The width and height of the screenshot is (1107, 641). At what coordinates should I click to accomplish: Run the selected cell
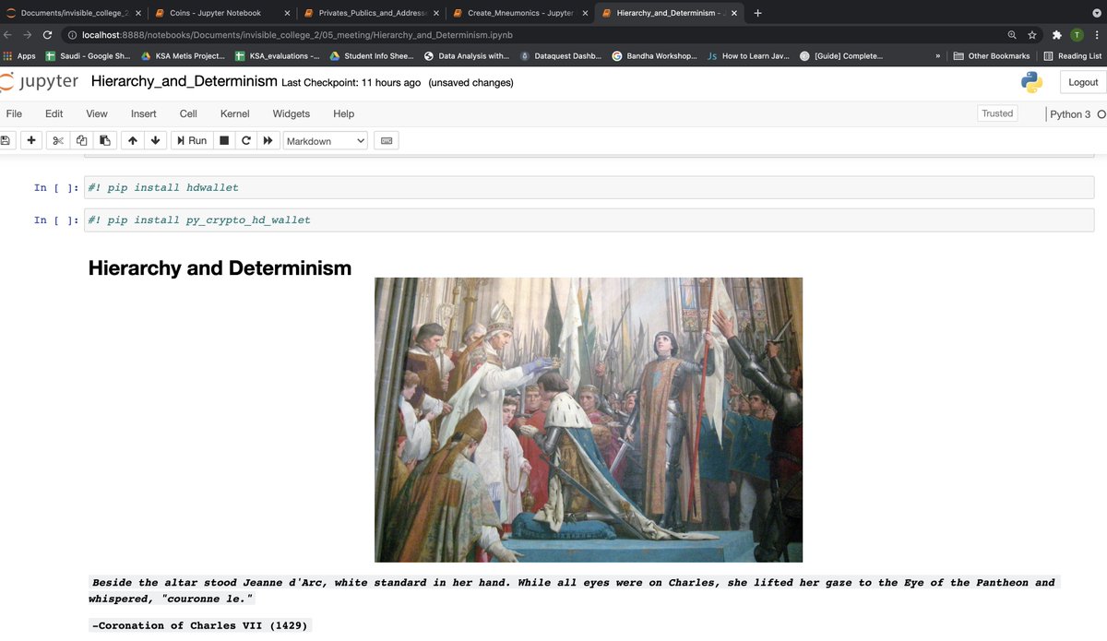(192, 140)
